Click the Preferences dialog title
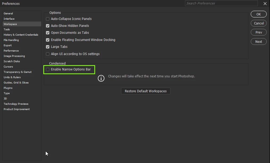The width and height of the screenshot is (270, 163). [11, 4]
